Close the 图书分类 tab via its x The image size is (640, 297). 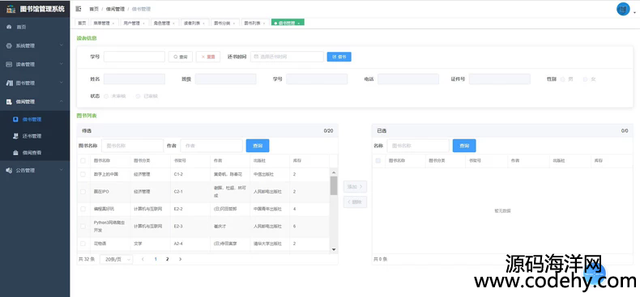[234, 23]
